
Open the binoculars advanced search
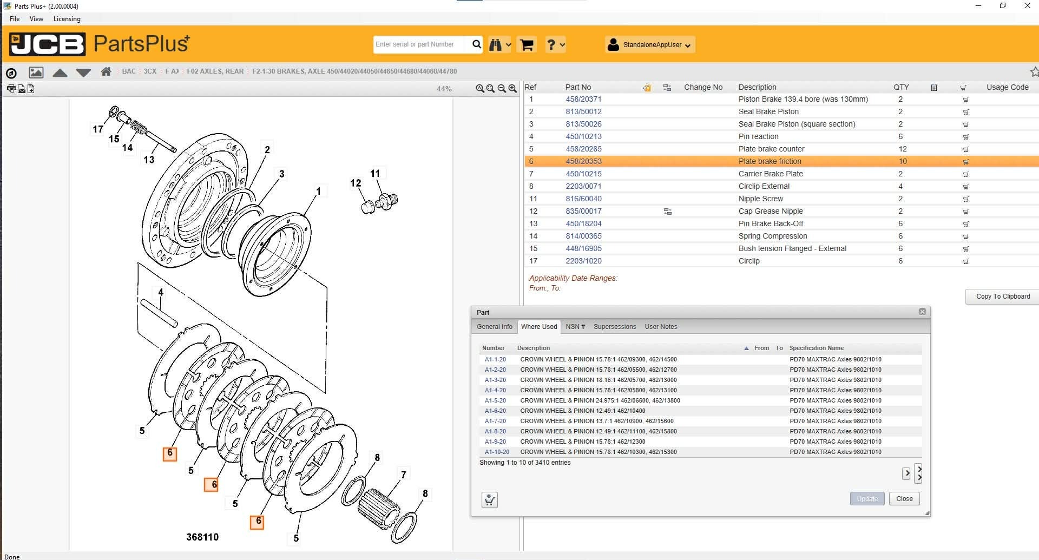pyautogui.click(x=495, y=44)
